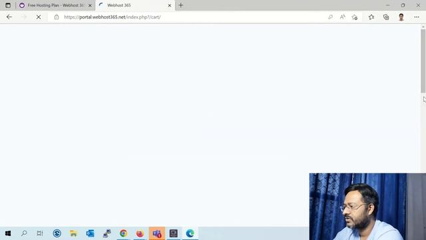This screenshot has width=426, height=240.
Task: Open the dark screen recorder app in taskbar
Action: [173, 233]
